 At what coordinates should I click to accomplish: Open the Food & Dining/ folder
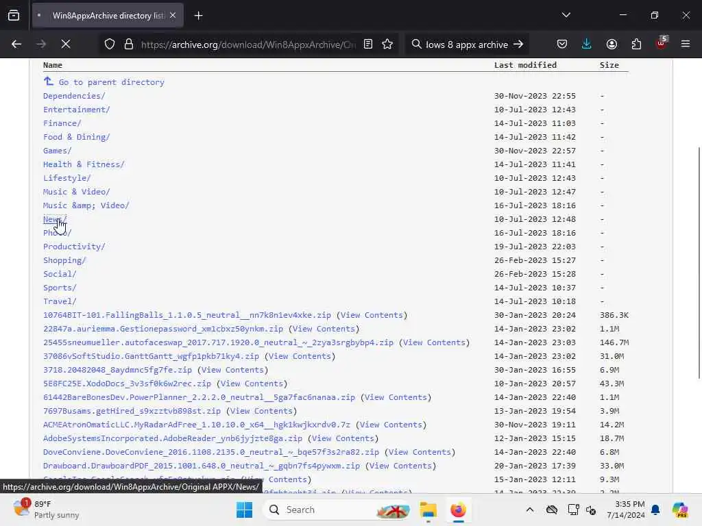tap(77, 137)
